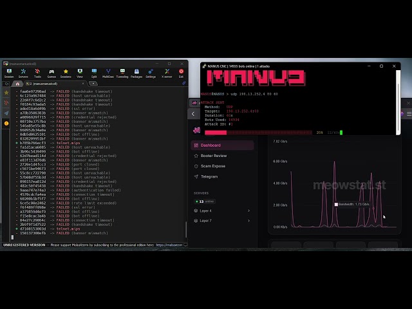Open the yellow star sidebar icon in MobaXterm
Image resolution: width=412 pixels, height=309 pixels.
6,93
